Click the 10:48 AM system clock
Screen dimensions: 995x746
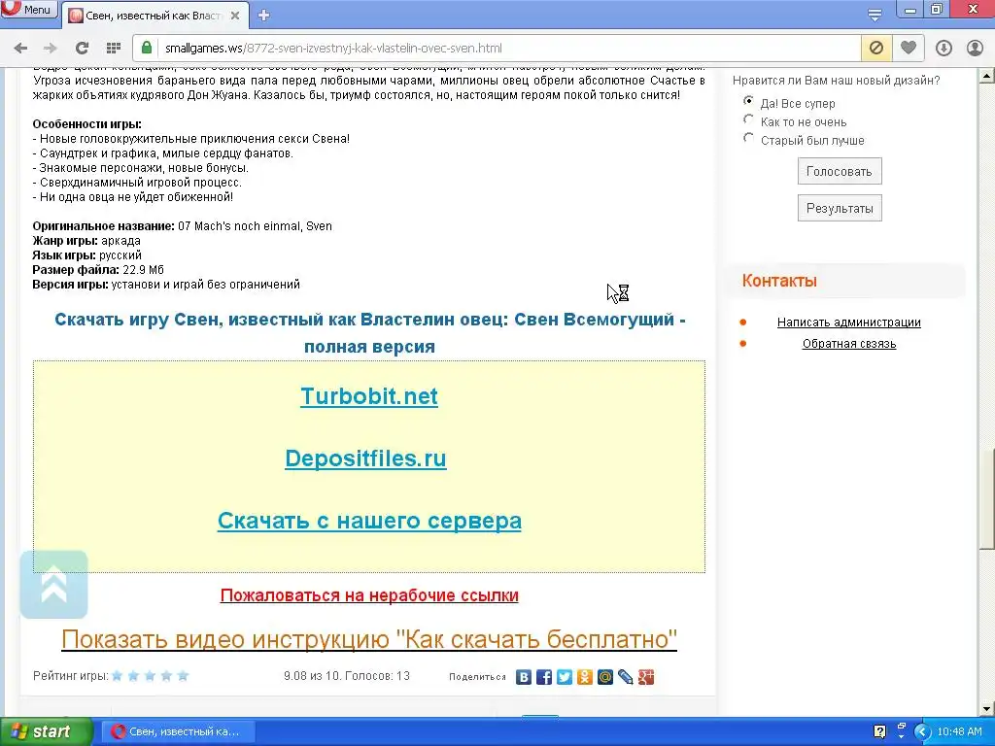coord(959,731)
